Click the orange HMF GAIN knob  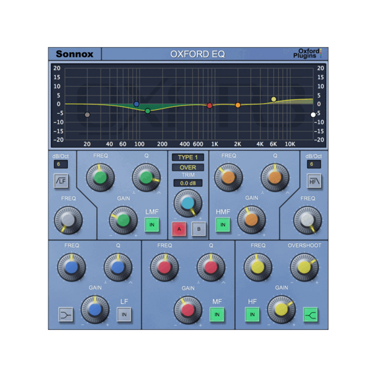(251, 220)
